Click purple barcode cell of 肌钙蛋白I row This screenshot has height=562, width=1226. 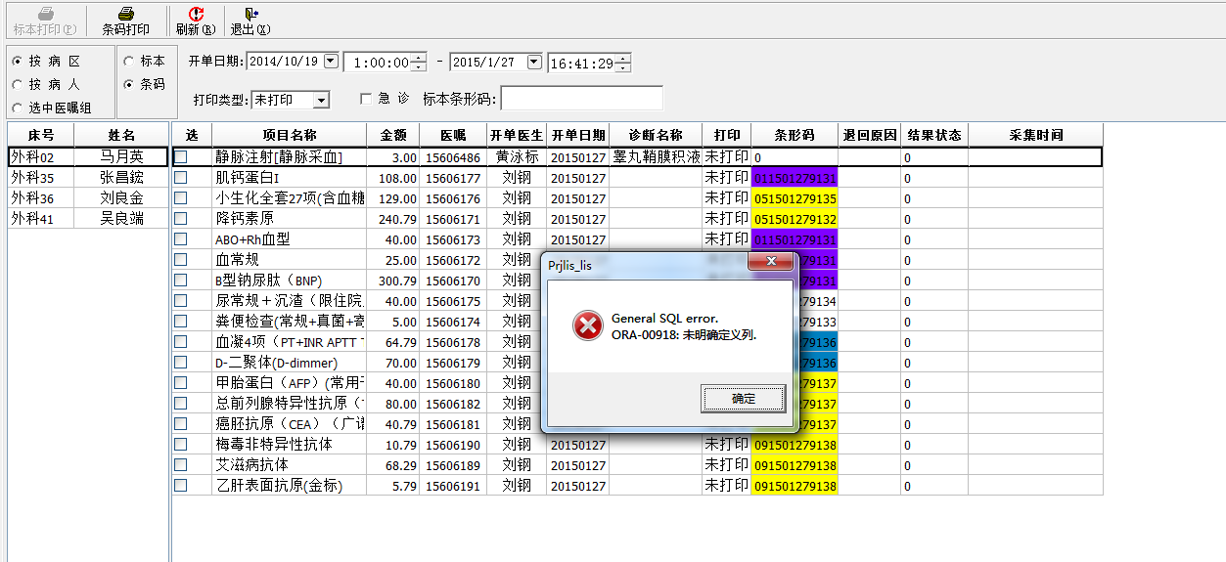tap(795, 178)
